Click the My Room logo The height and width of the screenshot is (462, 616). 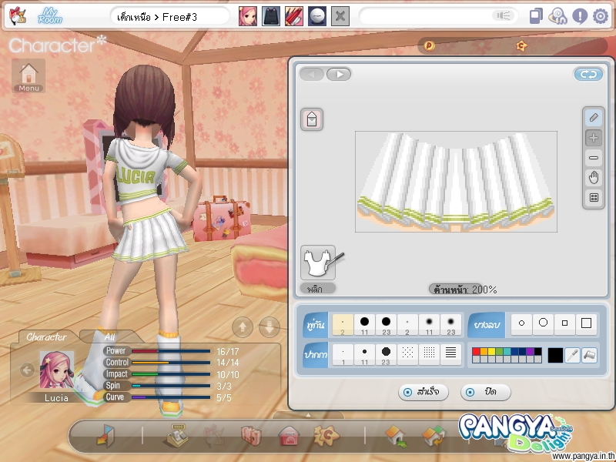50,16
